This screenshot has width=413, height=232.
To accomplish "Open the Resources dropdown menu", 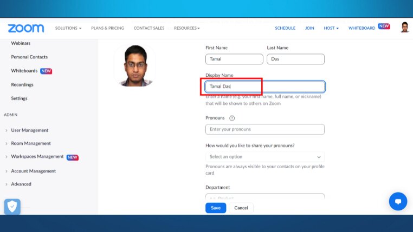I will 187,28.
